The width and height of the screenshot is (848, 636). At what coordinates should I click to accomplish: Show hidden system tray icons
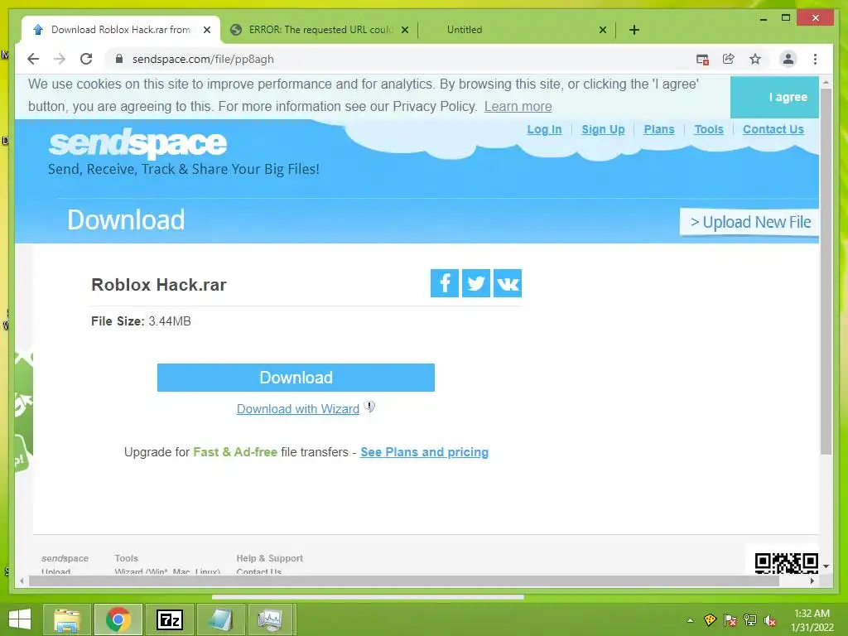pyautogui.click(x=690, y=620)
